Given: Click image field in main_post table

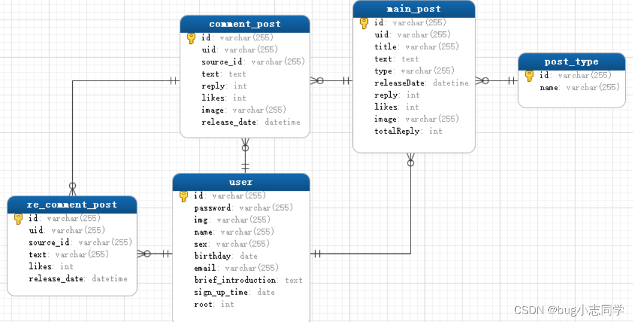Looking at the screenshot, I should point(417,119).
